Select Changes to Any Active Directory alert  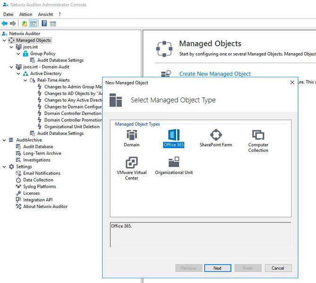coord(73,100)
